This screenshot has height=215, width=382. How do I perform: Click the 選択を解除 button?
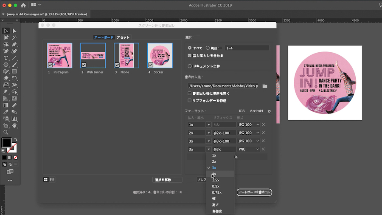tap(167, 180)
